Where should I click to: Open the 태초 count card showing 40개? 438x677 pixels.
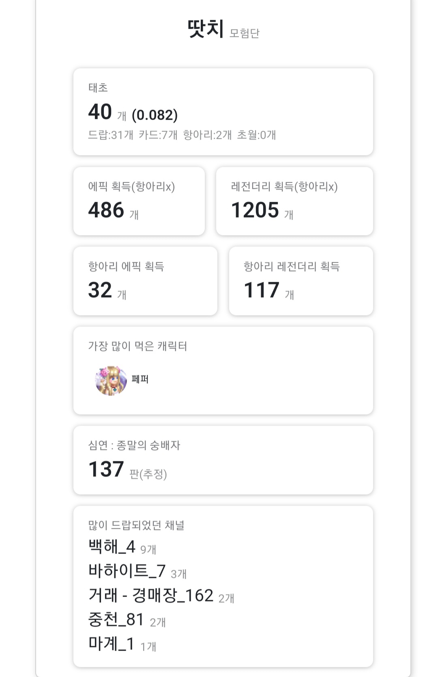[223, 112]
